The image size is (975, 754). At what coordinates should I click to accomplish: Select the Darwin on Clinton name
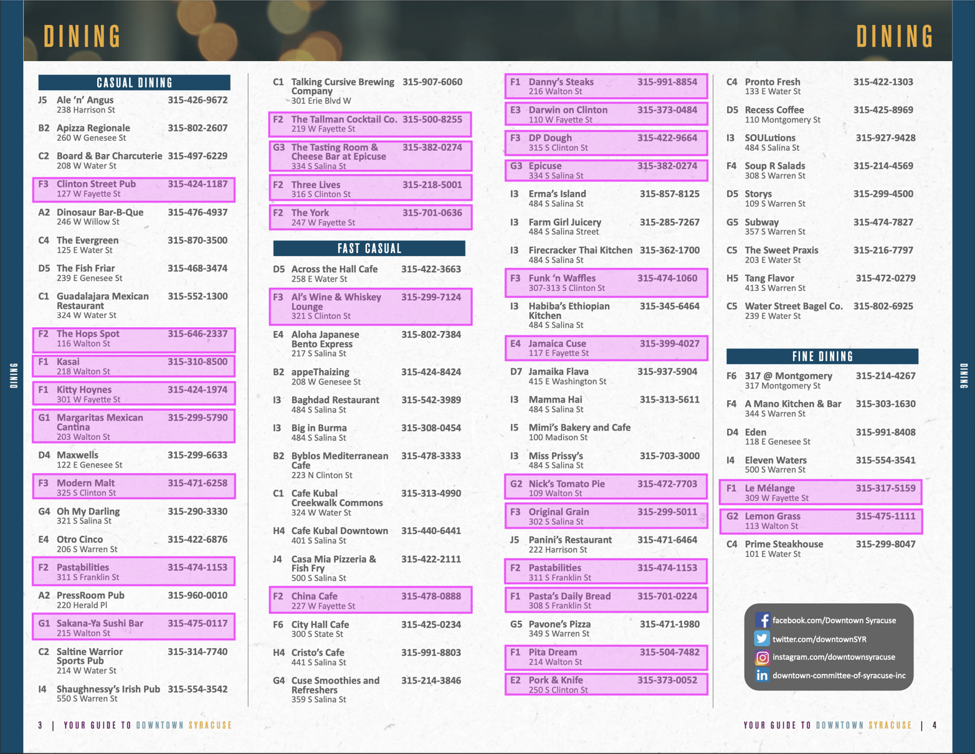[568, 110]
